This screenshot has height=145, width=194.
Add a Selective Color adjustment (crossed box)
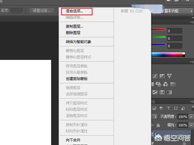coord(162,92)
